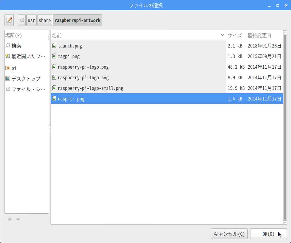Screen dimensions: 291x243
Task: Click the filesystem root disk icon in path bar
Action: [22, 20]
